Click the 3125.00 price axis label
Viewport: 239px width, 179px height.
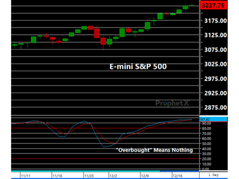point(215,35)
